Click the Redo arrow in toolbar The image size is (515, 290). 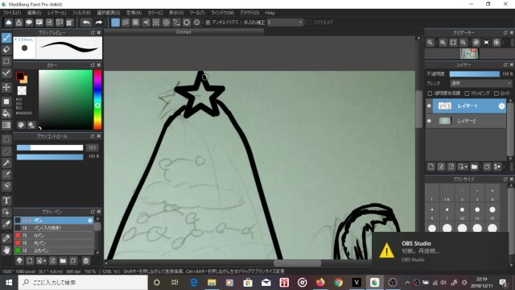pyautogui.click(x=98, y=23)
